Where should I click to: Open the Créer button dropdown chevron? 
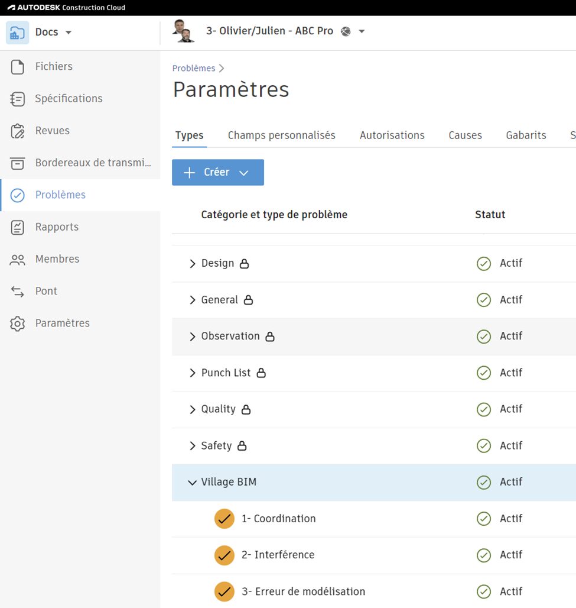[x=243, y=173]
